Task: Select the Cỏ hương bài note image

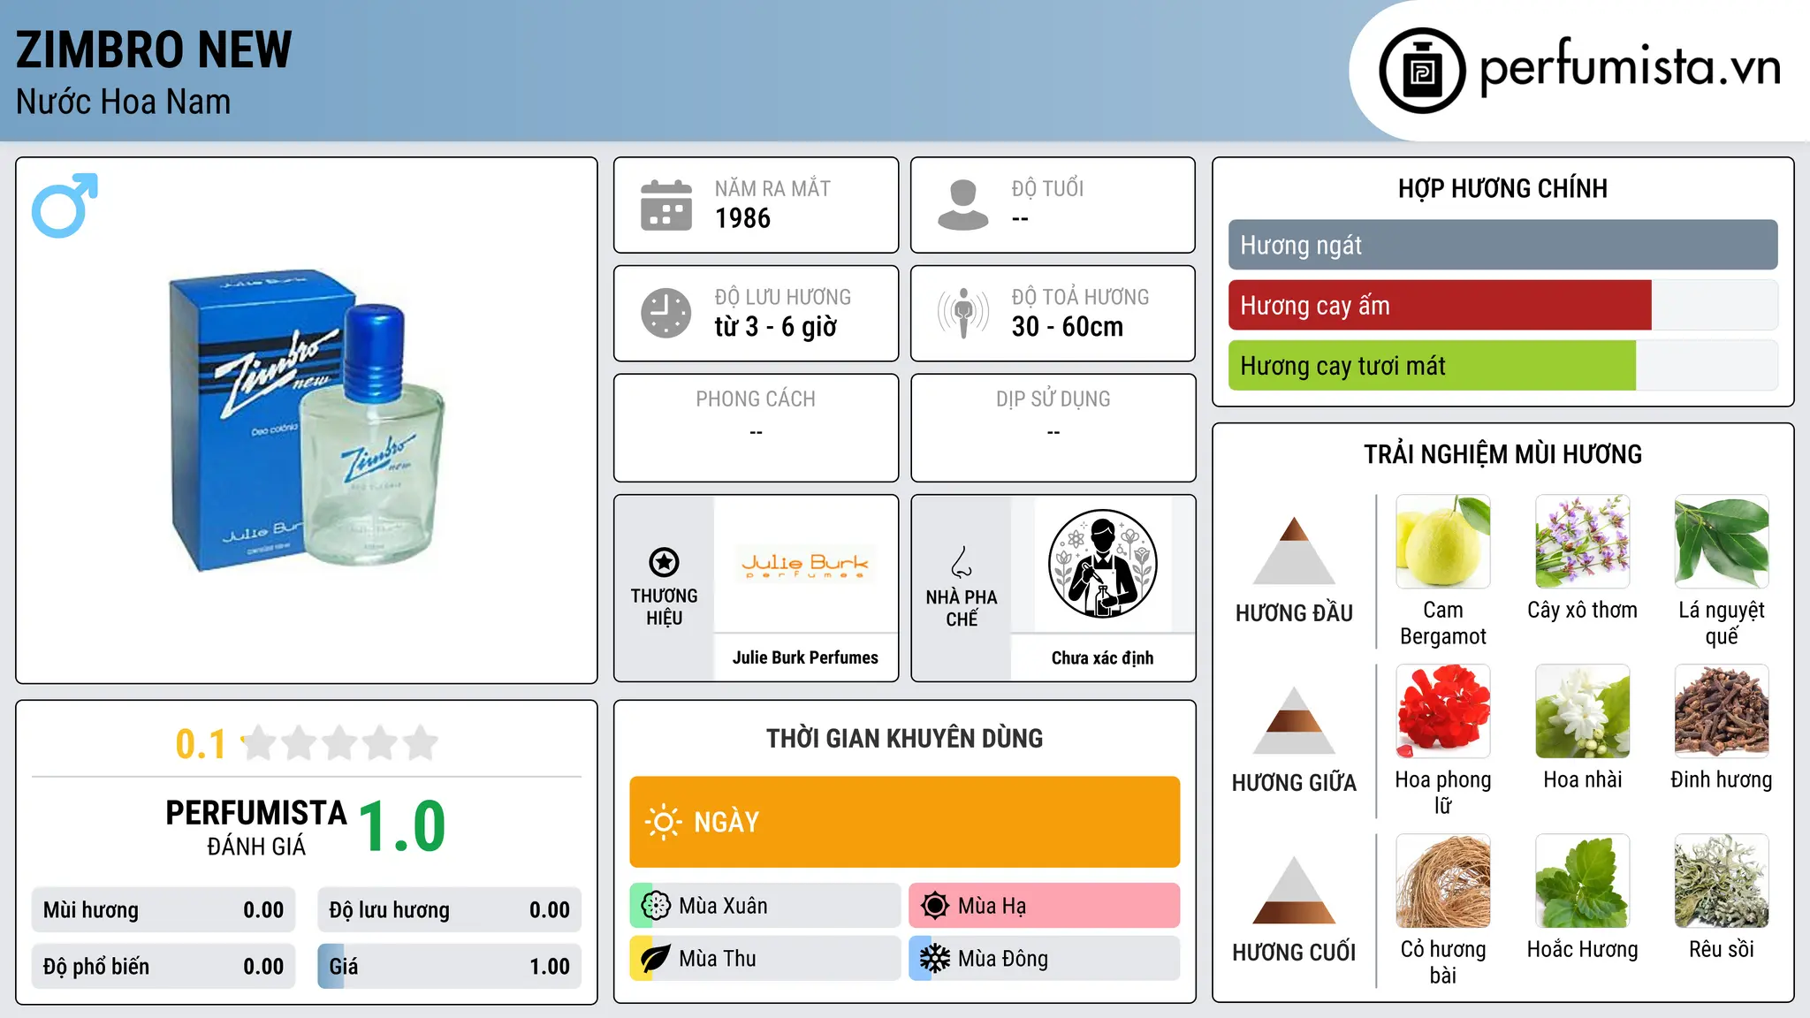Action: click(1443, 880)
